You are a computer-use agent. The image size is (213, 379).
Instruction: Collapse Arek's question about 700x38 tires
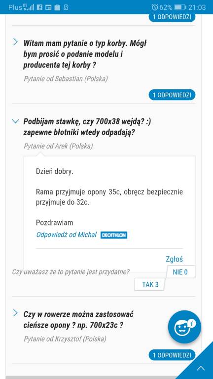(15, 121)
